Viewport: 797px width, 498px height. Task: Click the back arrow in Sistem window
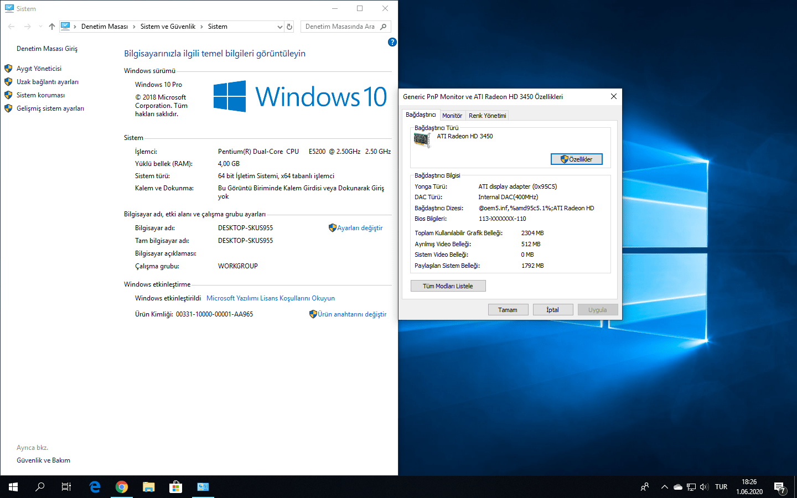(11, 27)
